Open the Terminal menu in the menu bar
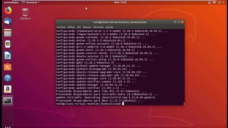 click(98, 27)
